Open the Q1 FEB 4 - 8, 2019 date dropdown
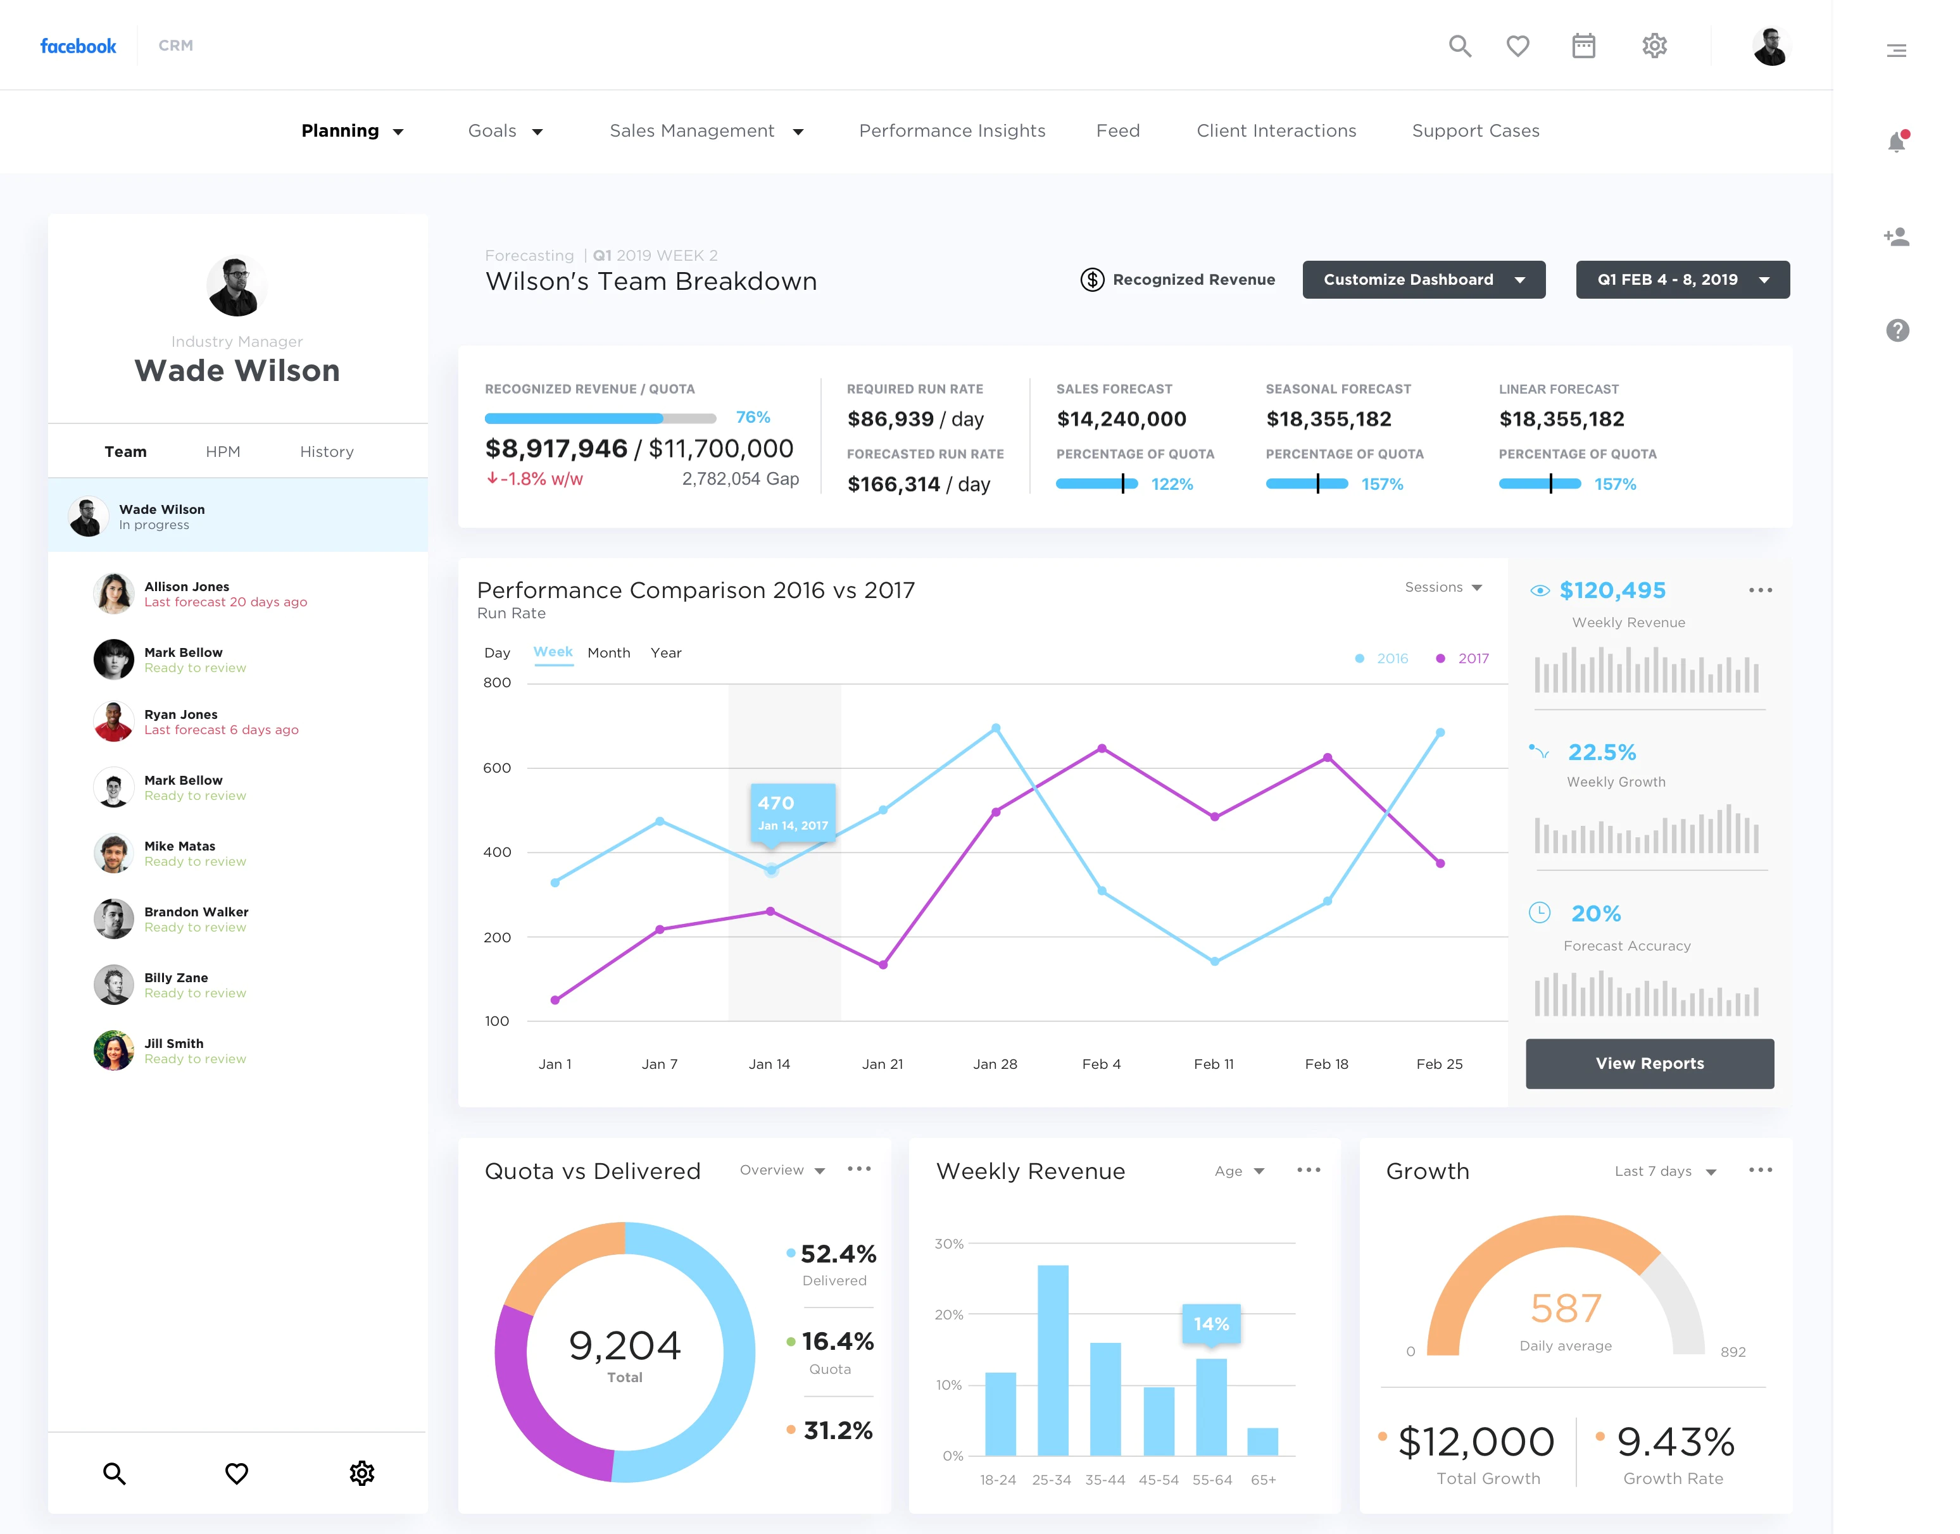 point(1683,279)
